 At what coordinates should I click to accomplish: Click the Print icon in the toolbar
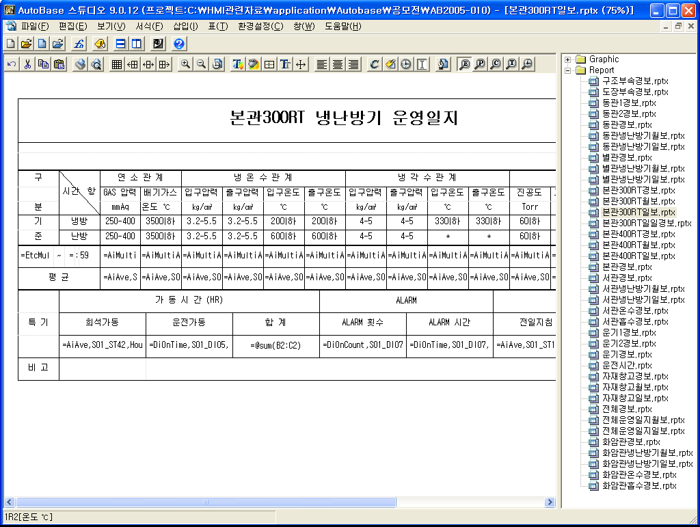tap(81, 64)
